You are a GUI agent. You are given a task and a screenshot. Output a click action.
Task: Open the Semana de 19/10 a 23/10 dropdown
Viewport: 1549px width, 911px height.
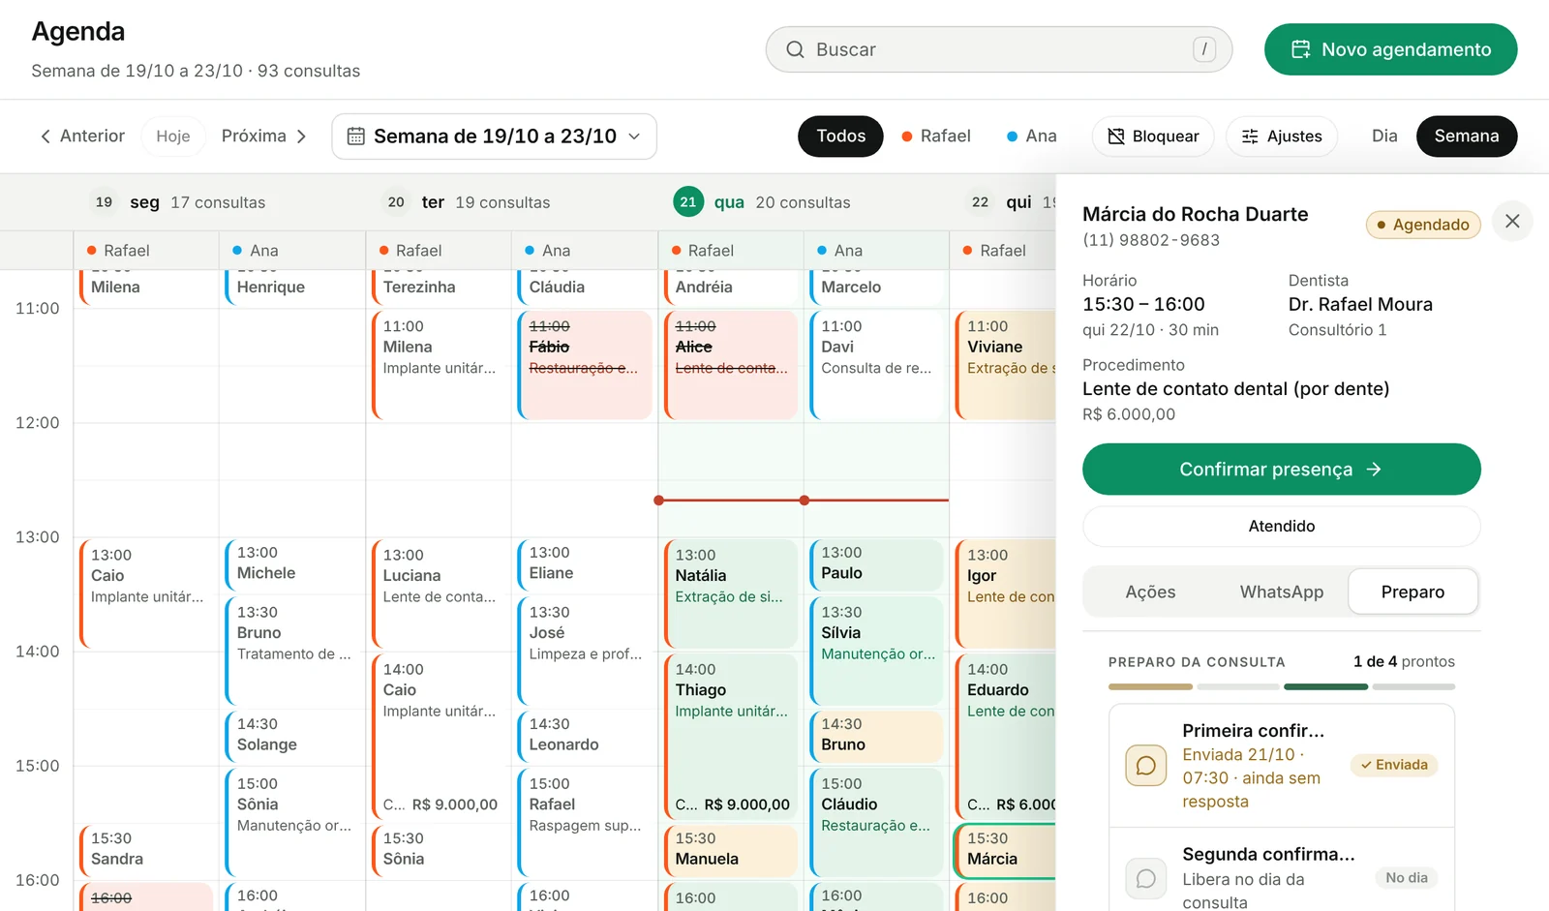[494, 137]
